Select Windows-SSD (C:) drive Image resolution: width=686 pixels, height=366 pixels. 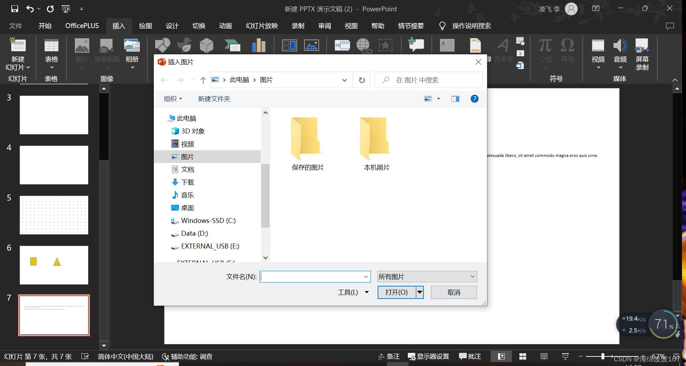[x=209, y=221]
